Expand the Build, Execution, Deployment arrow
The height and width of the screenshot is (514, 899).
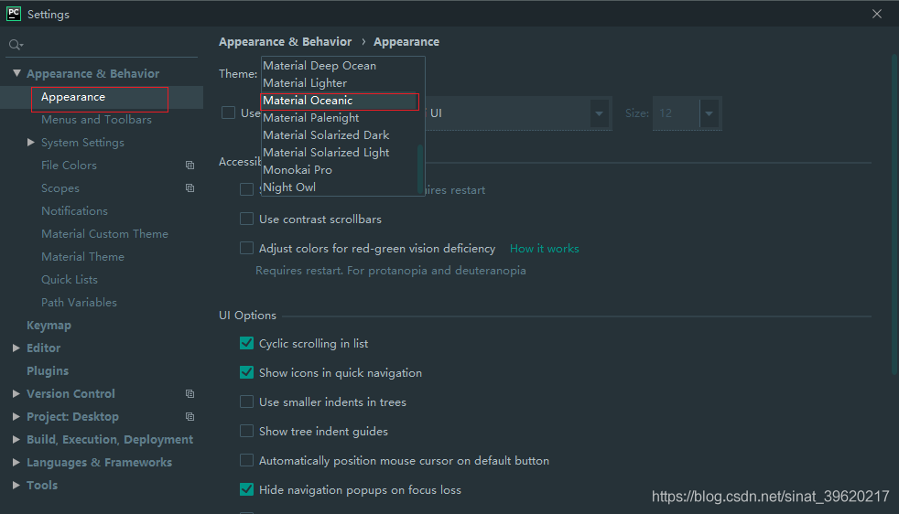tap(16, 440)
